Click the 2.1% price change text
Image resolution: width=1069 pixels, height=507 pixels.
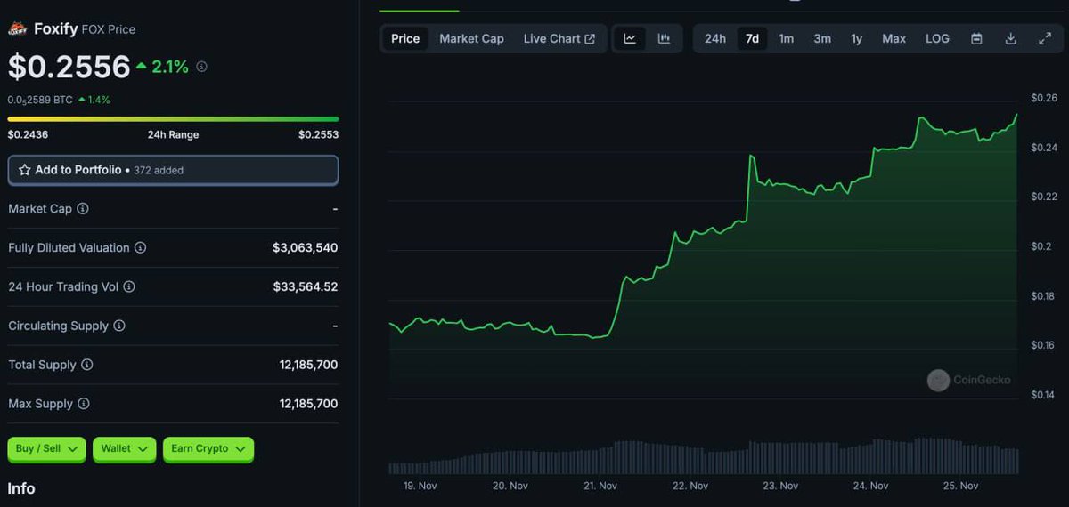[169, 67]
